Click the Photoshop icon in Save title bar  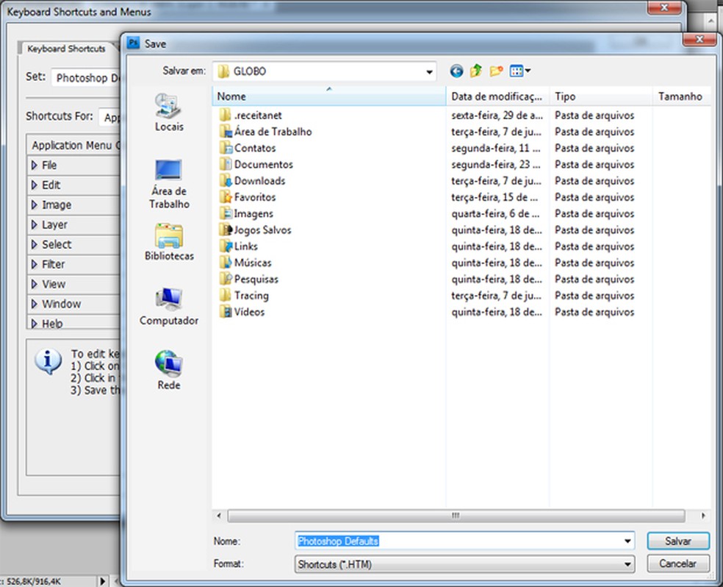(133, 43)
